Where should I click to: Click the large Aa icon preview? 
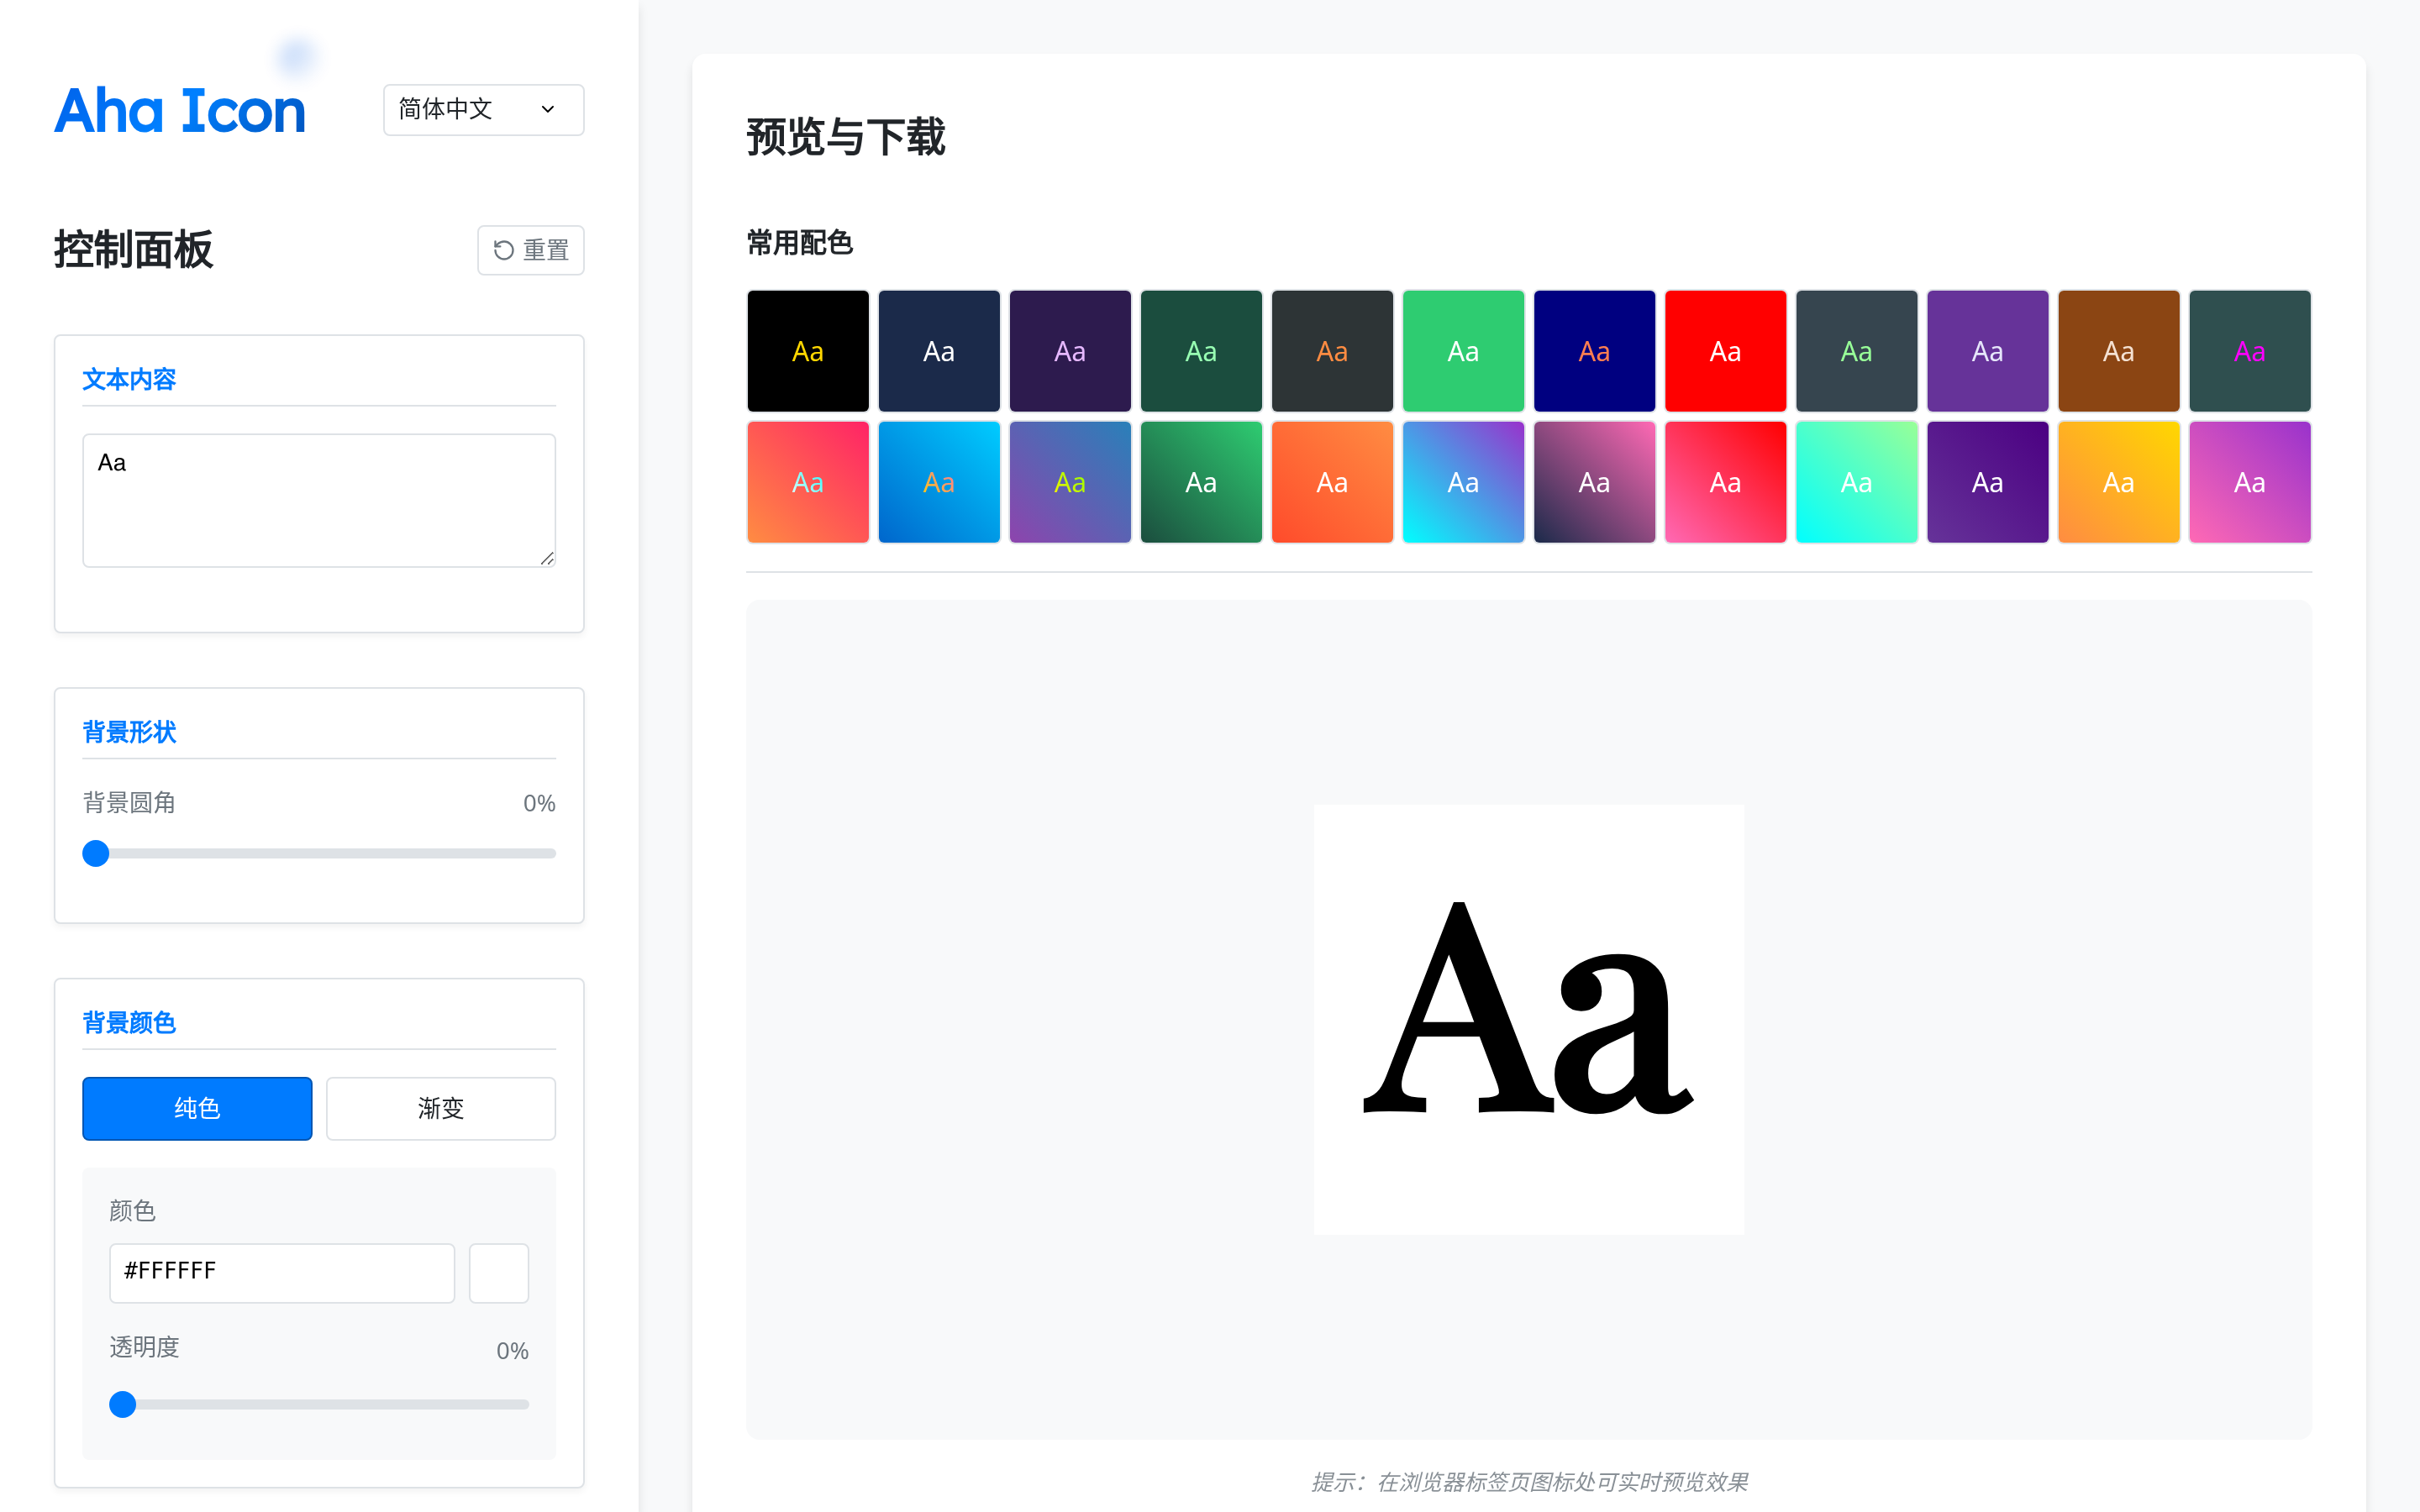(x=1528, y=1019)
